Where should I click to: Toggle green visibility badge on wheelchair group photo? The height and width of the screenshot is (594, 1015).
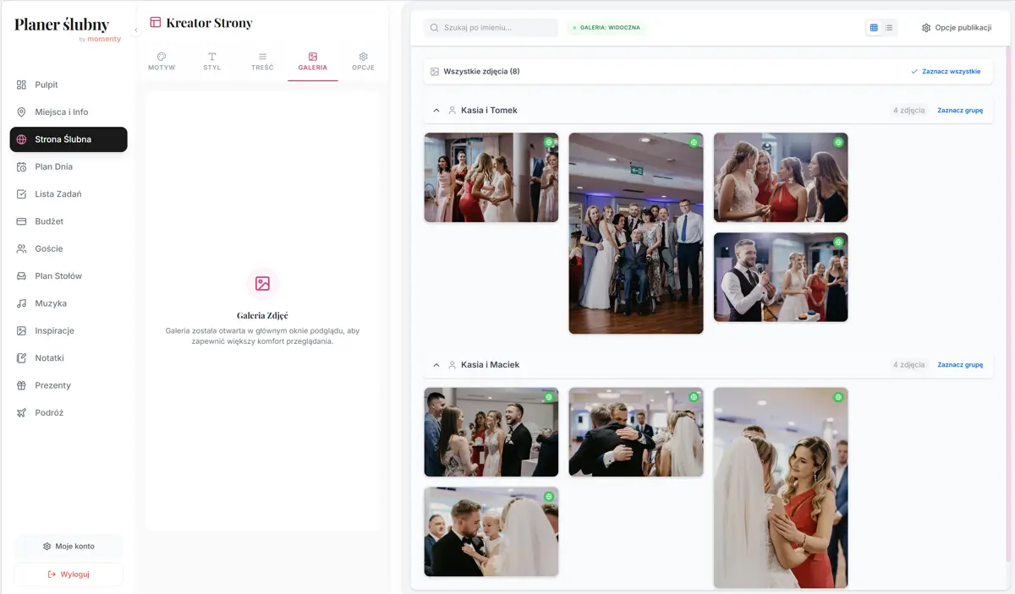tap(694, 143)
